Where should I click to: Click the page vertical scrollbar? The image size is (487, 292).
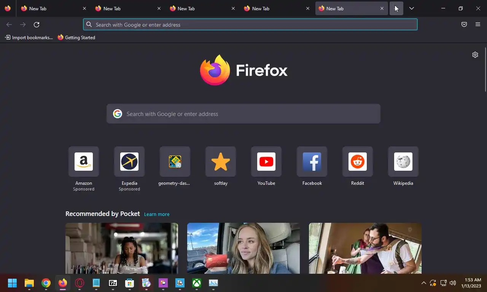pyautogui.click(x=485, y=70)
